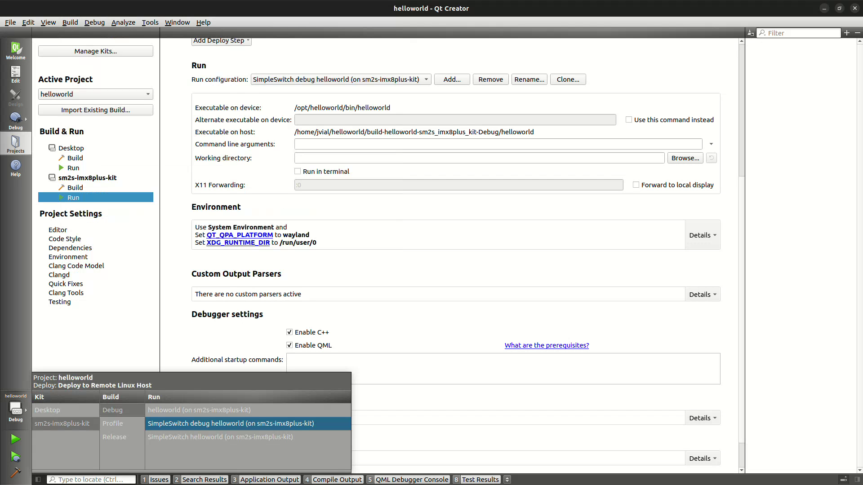Check the Run in terminal box

(x=298, y=171)
